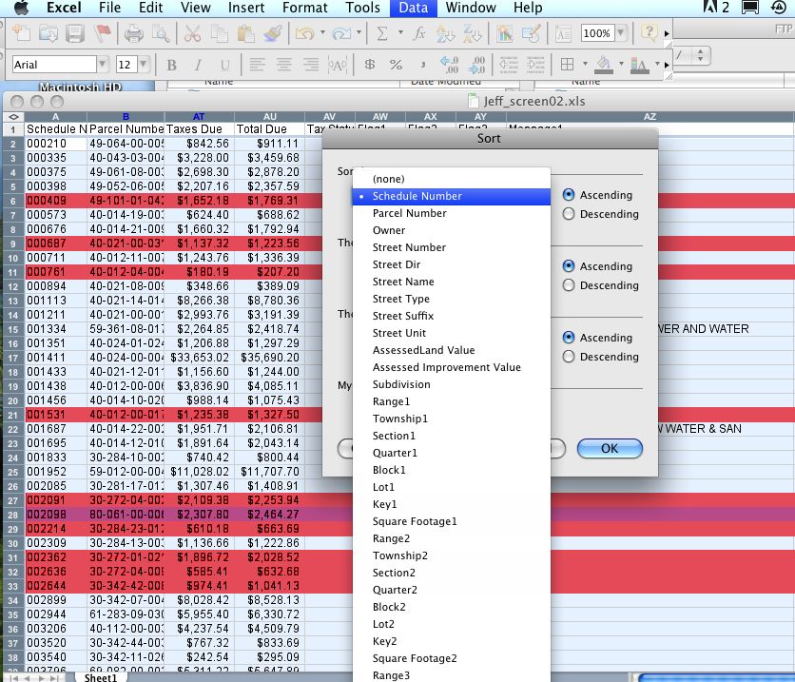Click the Cut scissors icon

[193, 33]
